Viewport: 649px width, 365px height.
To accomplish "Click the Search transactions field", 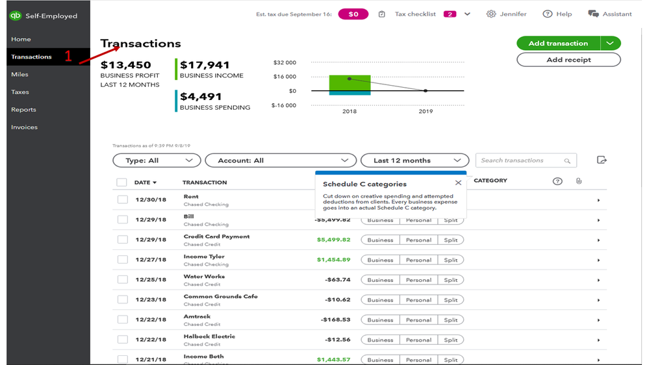I will point(520,160).
